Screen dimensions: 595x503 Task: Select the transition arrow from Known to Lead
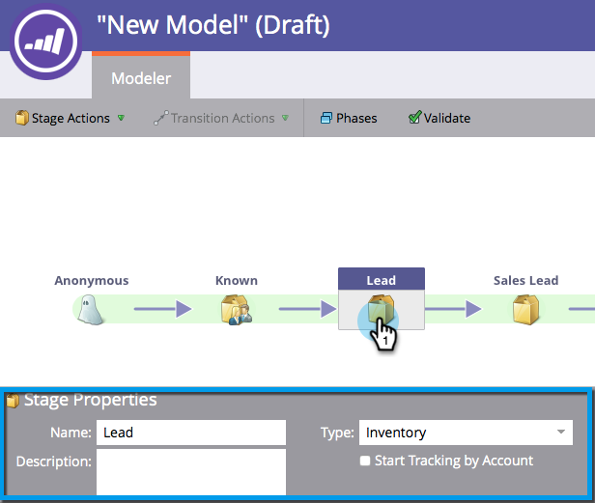[308, 309]
